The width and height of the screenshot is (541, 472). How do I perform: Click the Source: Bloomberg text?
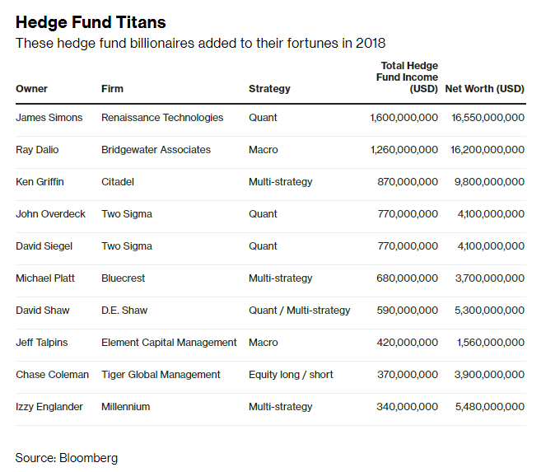67,458
